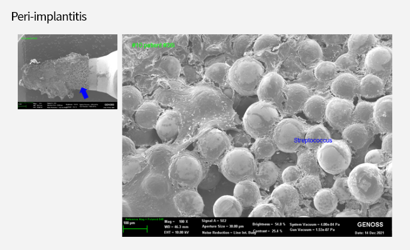Click the blue Streptococcus label
Image resolution: width=410 pixels, height=250 pixels.
click(x=313, y=140)
